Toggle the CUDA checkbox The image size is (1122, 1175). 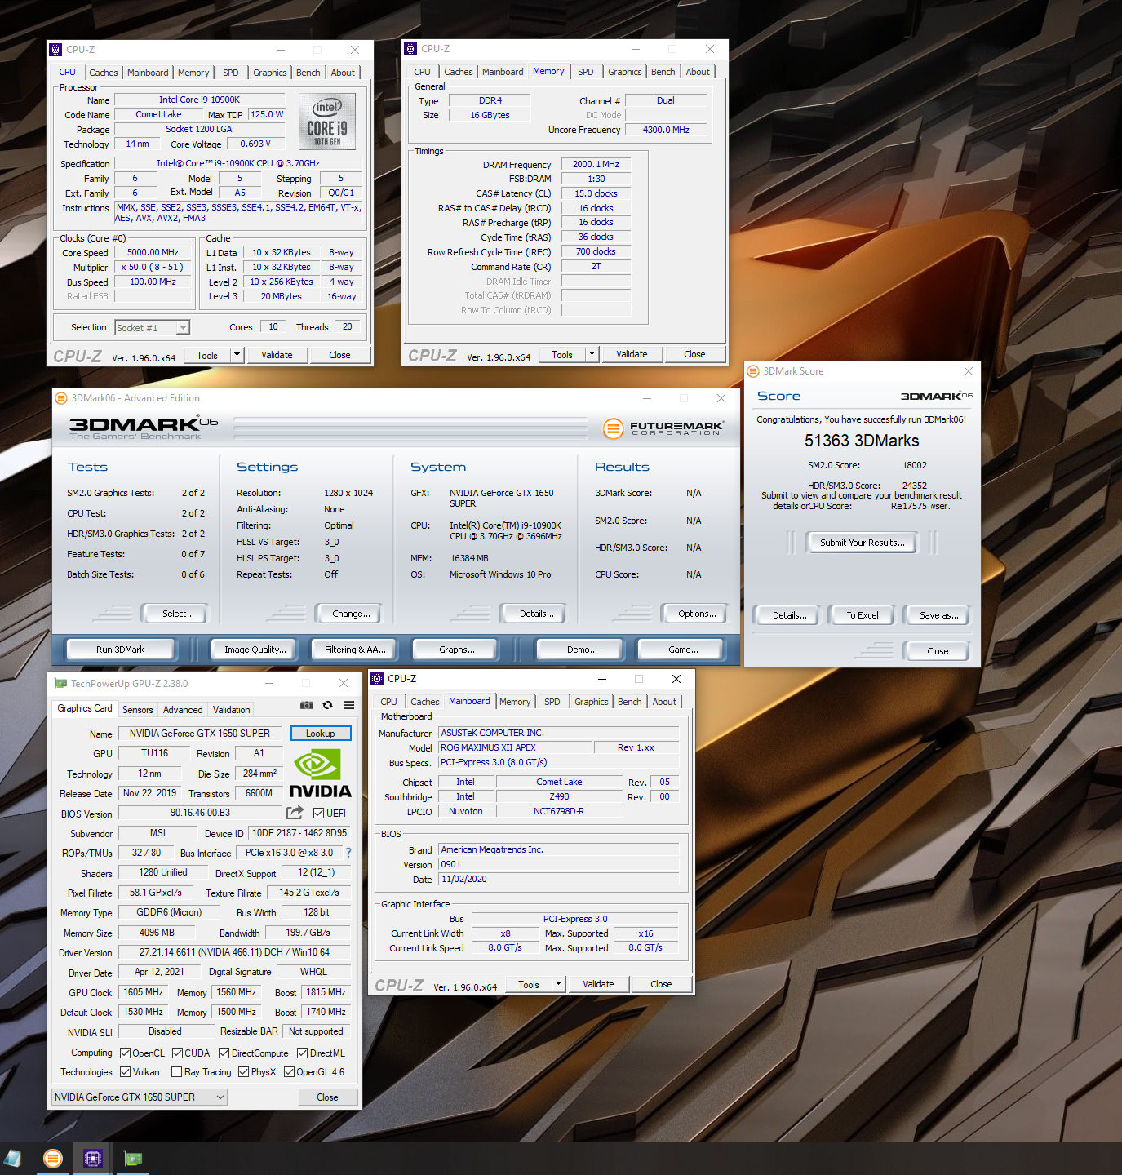177,1053
